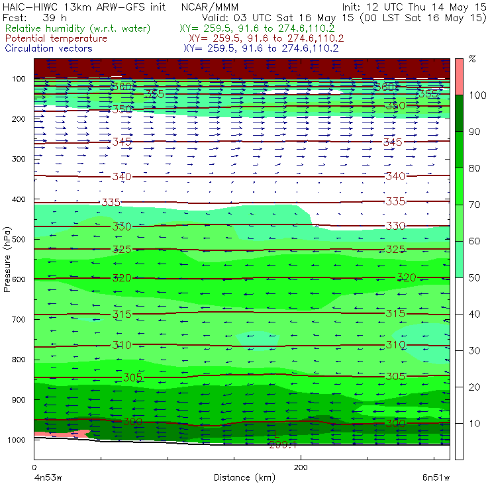The height and width of the screenshot is (490, 490).
Task: Select the 'Pressure (hPa)' axis title
Action: (7, 260)
